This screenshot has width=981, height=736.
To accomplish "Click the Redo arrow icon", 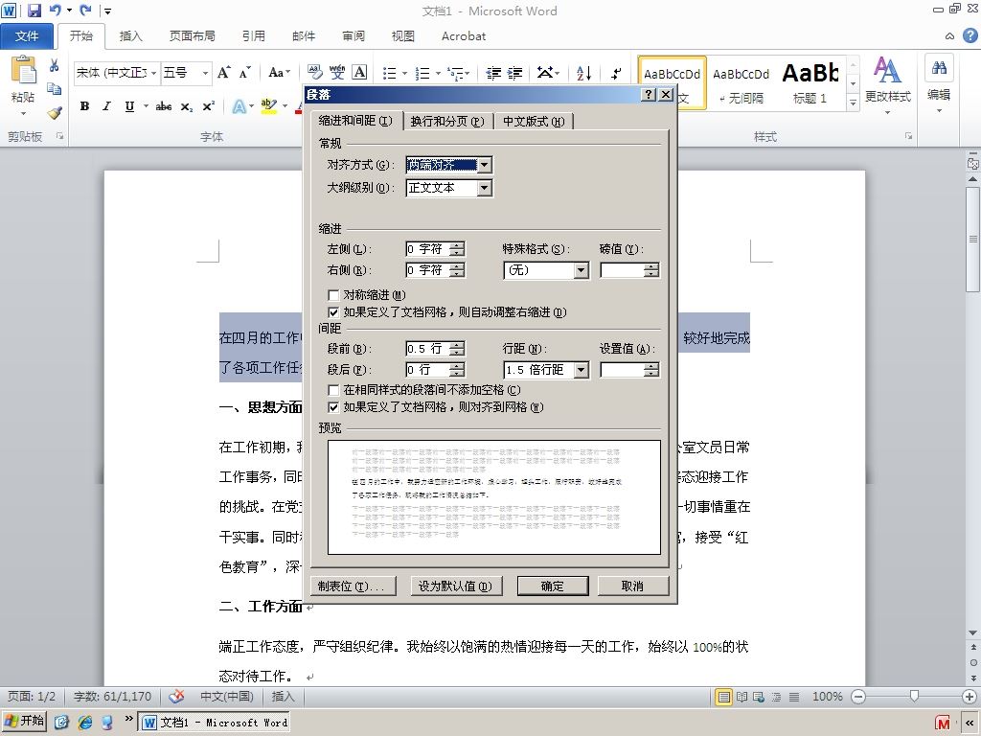I will [x=85, y=10].
